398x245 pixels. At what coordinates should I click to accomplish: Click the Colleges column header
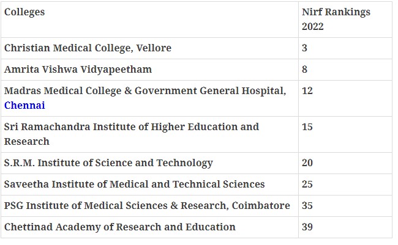24,12
